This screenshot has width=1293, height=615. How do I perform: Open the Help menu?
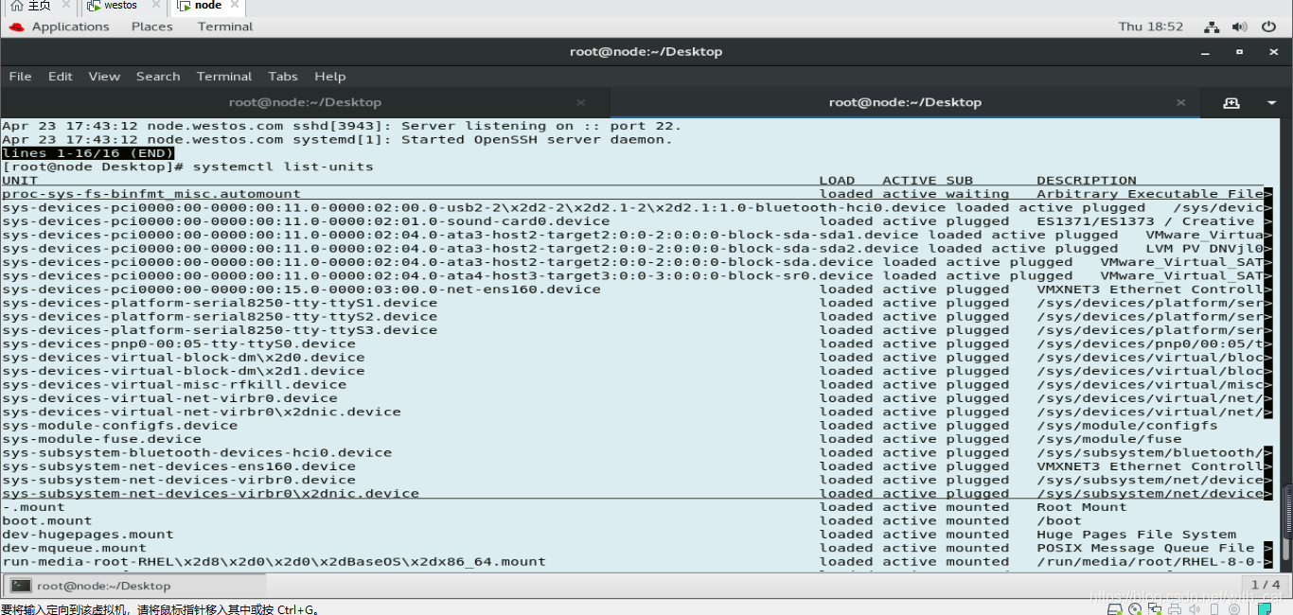point(330,76)
